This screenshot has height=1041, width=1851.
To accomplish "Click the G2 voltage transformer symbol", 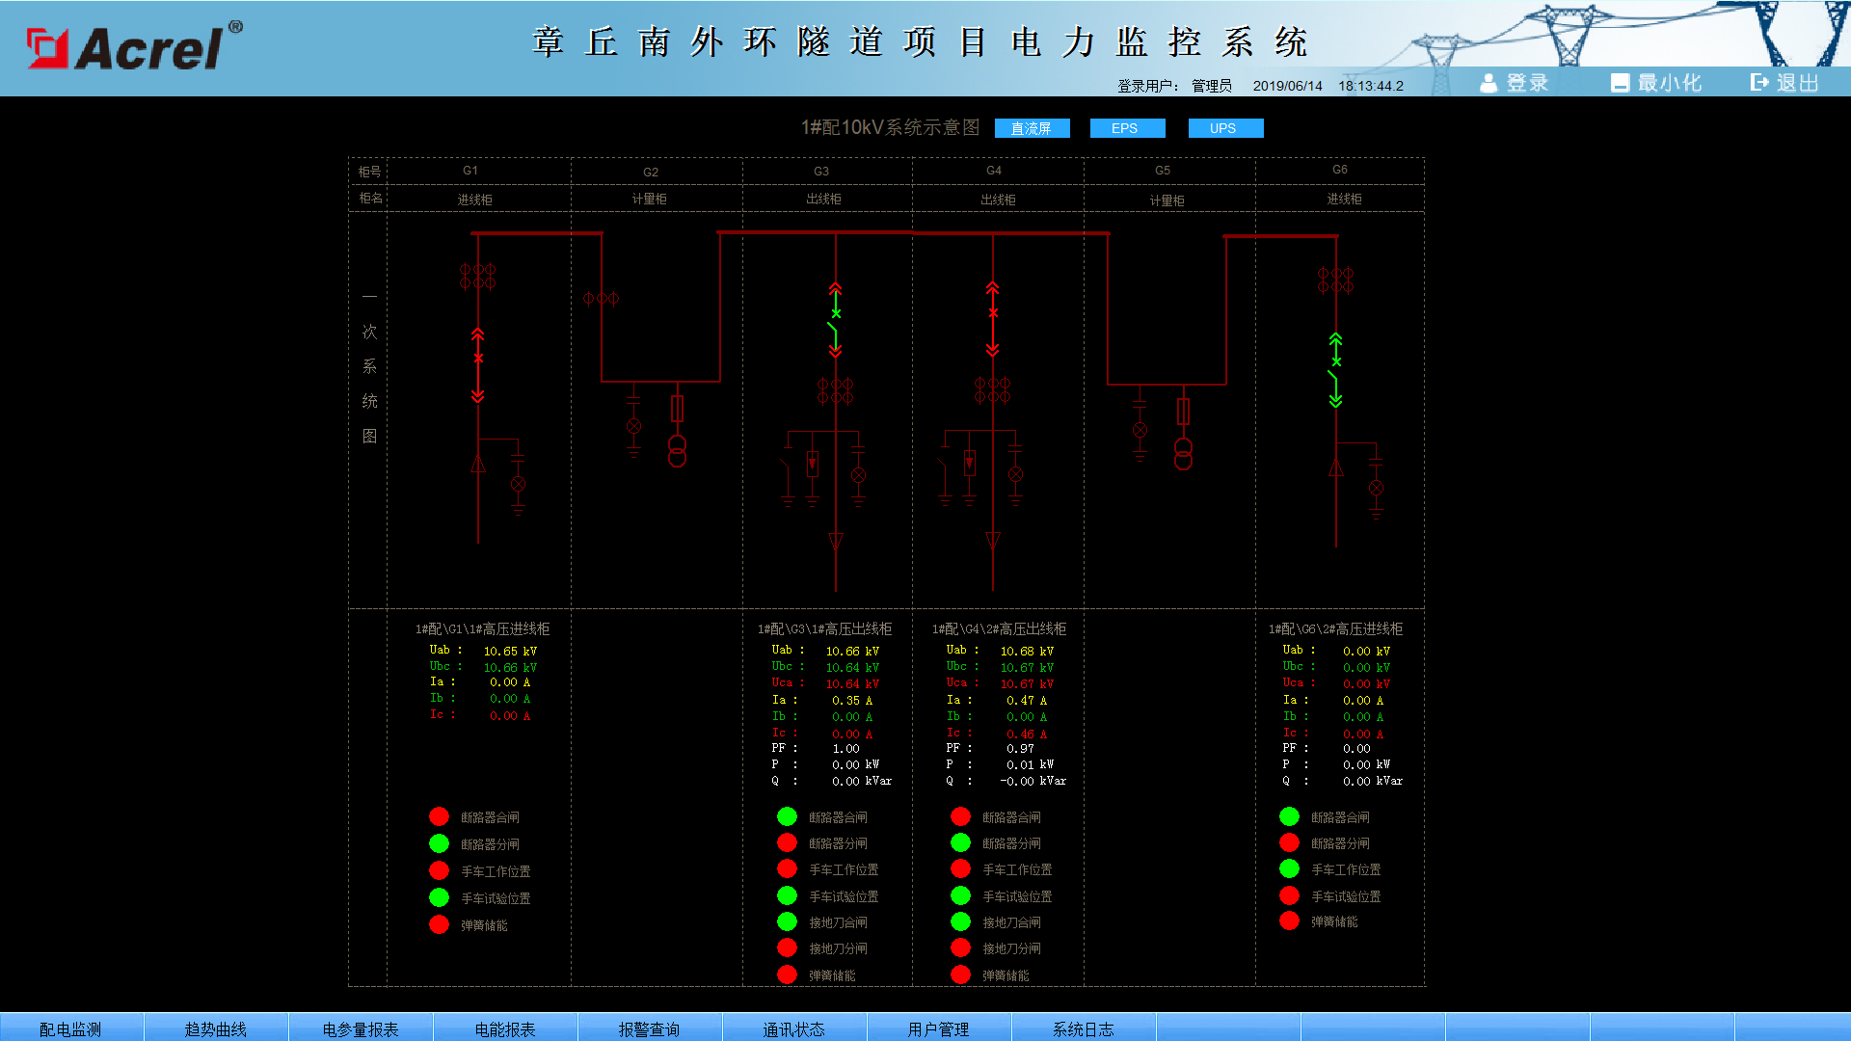I will click(x=678, y=451).
